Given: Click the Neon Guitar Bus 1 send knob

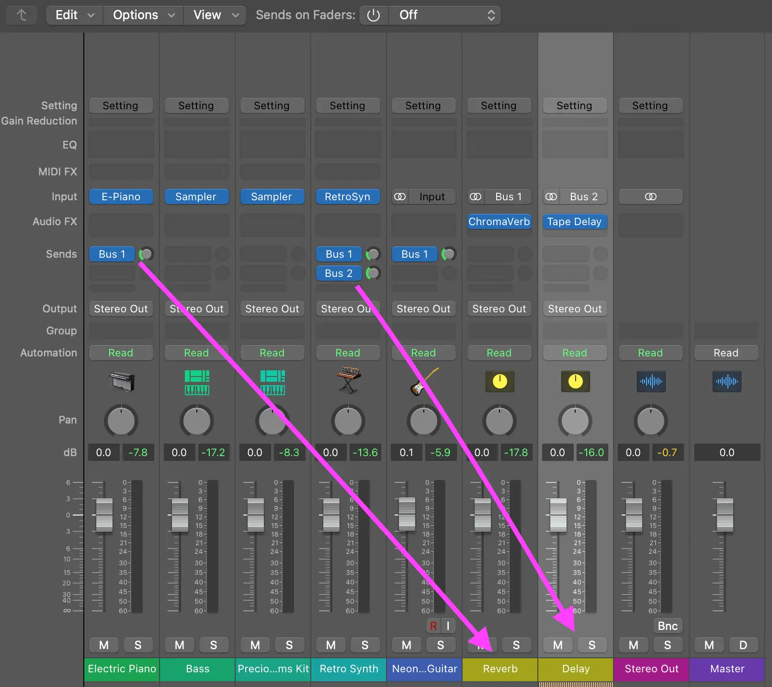Looking at the screenshot, I should pos(449,254).
